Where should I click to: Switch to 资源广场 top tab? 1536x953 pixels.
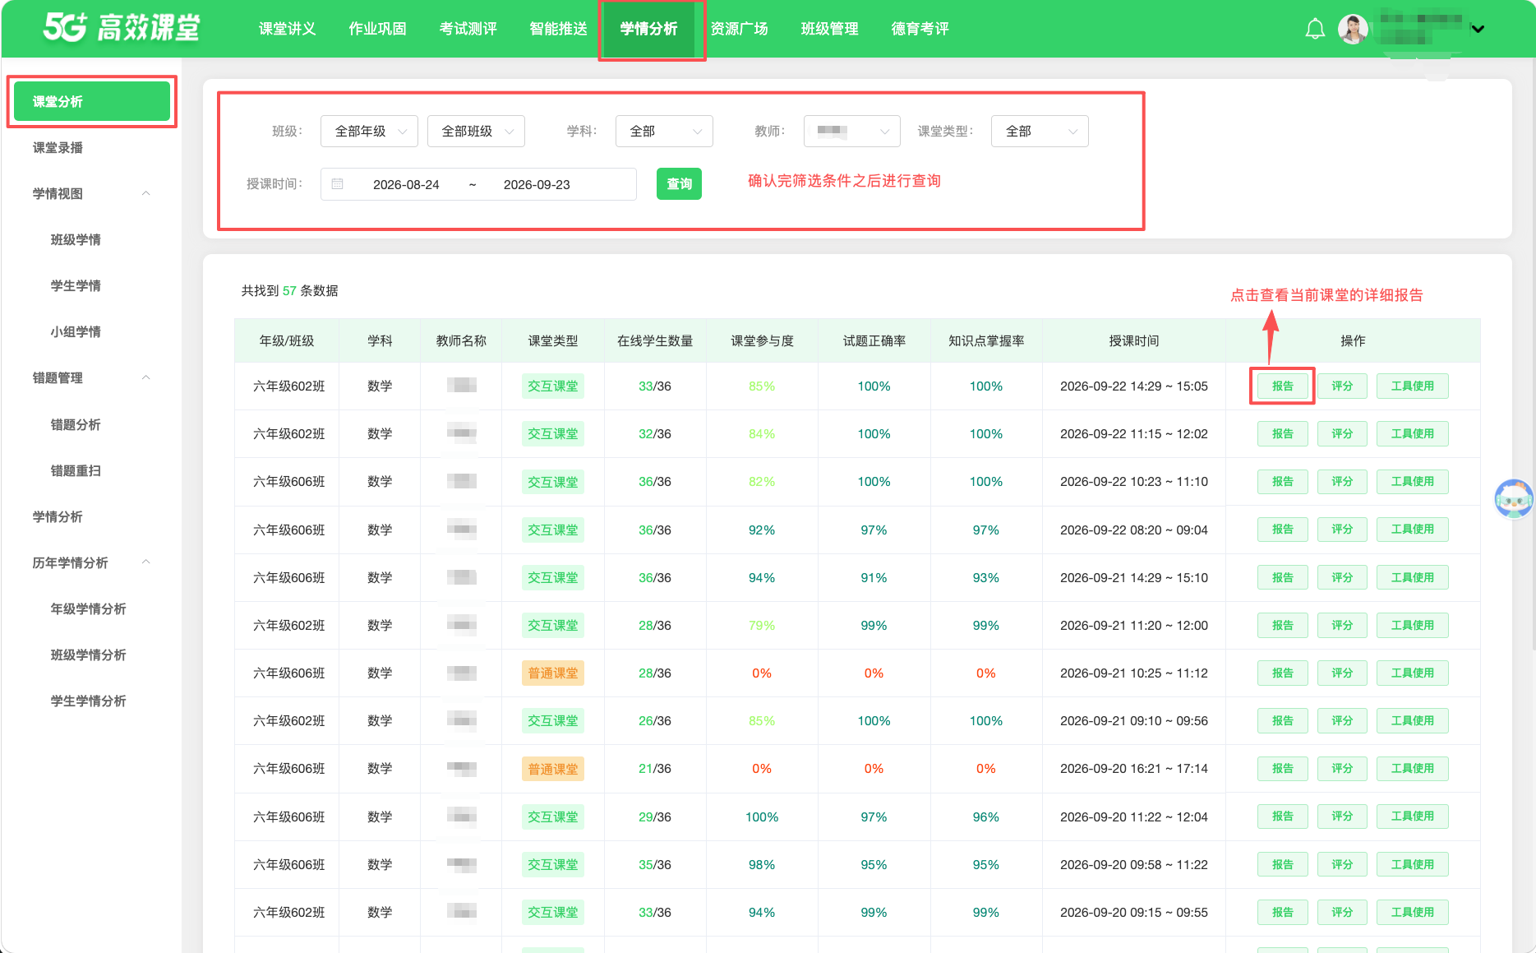coord(739,29)
